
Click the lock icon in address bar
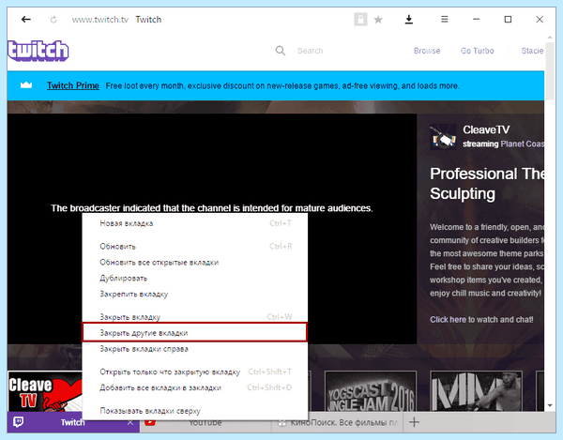(360, 20)
